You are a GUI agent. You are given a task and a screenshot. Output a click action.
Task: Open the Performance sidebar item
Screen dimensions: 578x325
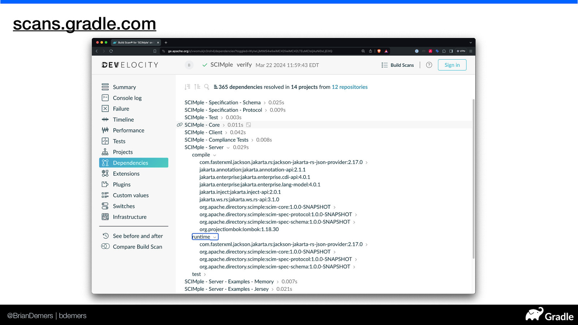(128, 130)
